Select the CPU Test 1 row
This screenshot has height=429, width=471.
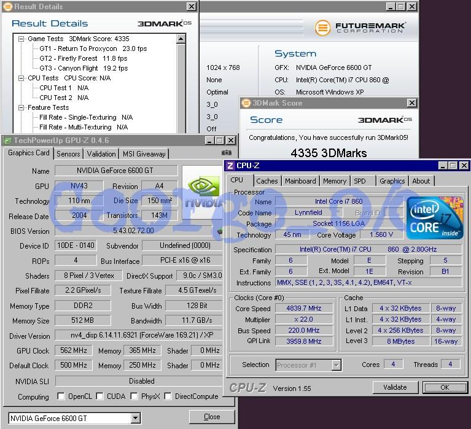[x=64, y=88]
